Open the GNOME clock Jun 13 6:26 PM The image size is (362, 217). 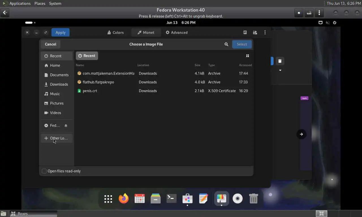click(181, 23)
